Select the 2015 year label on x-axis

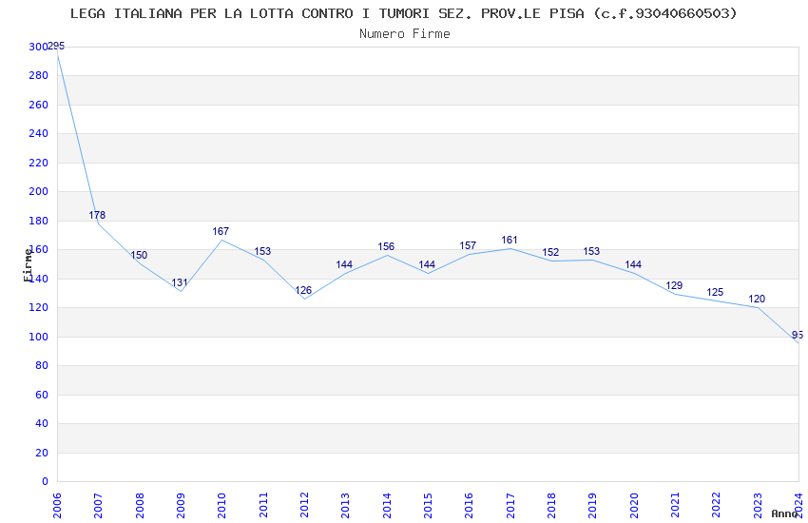428,505
